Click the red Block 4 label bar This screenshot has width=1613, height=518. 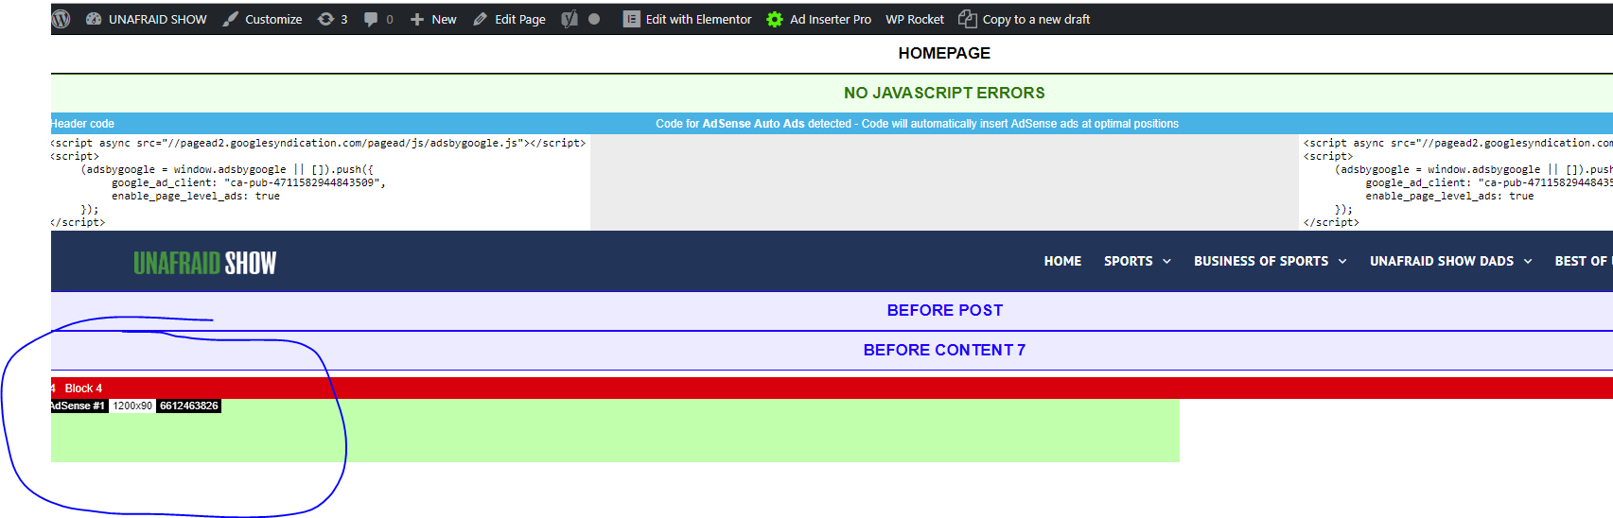(x=832, y=388)
